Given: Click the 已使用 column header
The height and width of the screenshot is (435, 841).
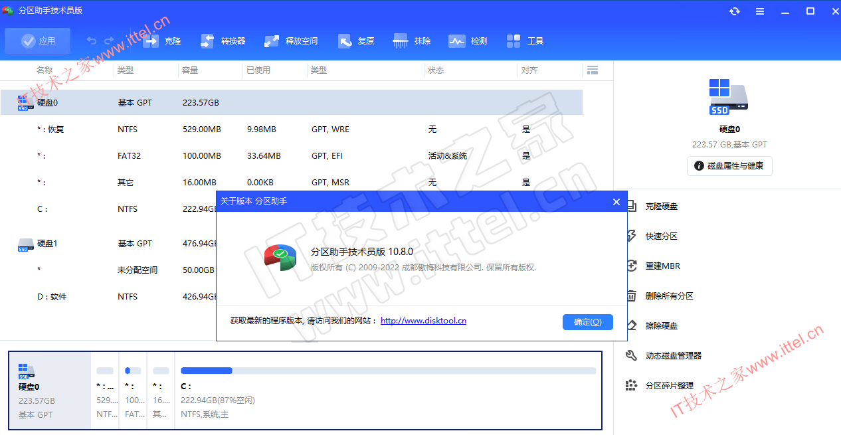Looking at the screenshot, I should tap(258, 70).
